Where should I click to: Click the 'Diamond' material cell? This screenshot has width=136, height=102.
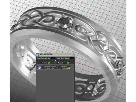(64, 66)
